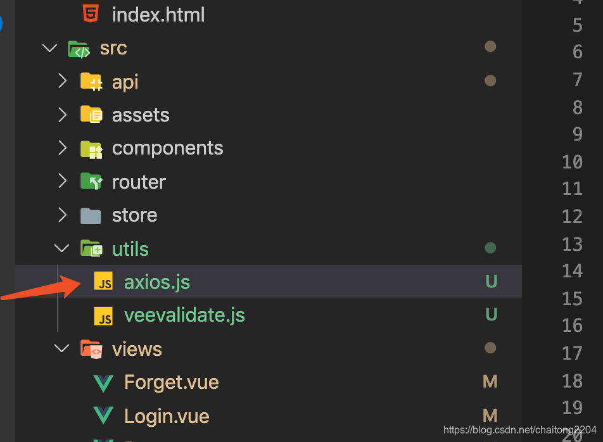Click the JS icon next to veevalidate.js

tap(105, 315)
